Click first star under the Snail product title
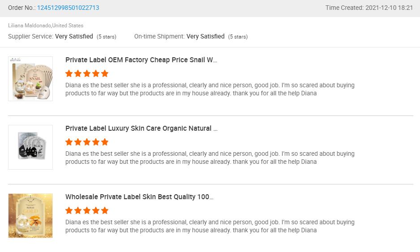The image size is (420, 252). [69, 73]
